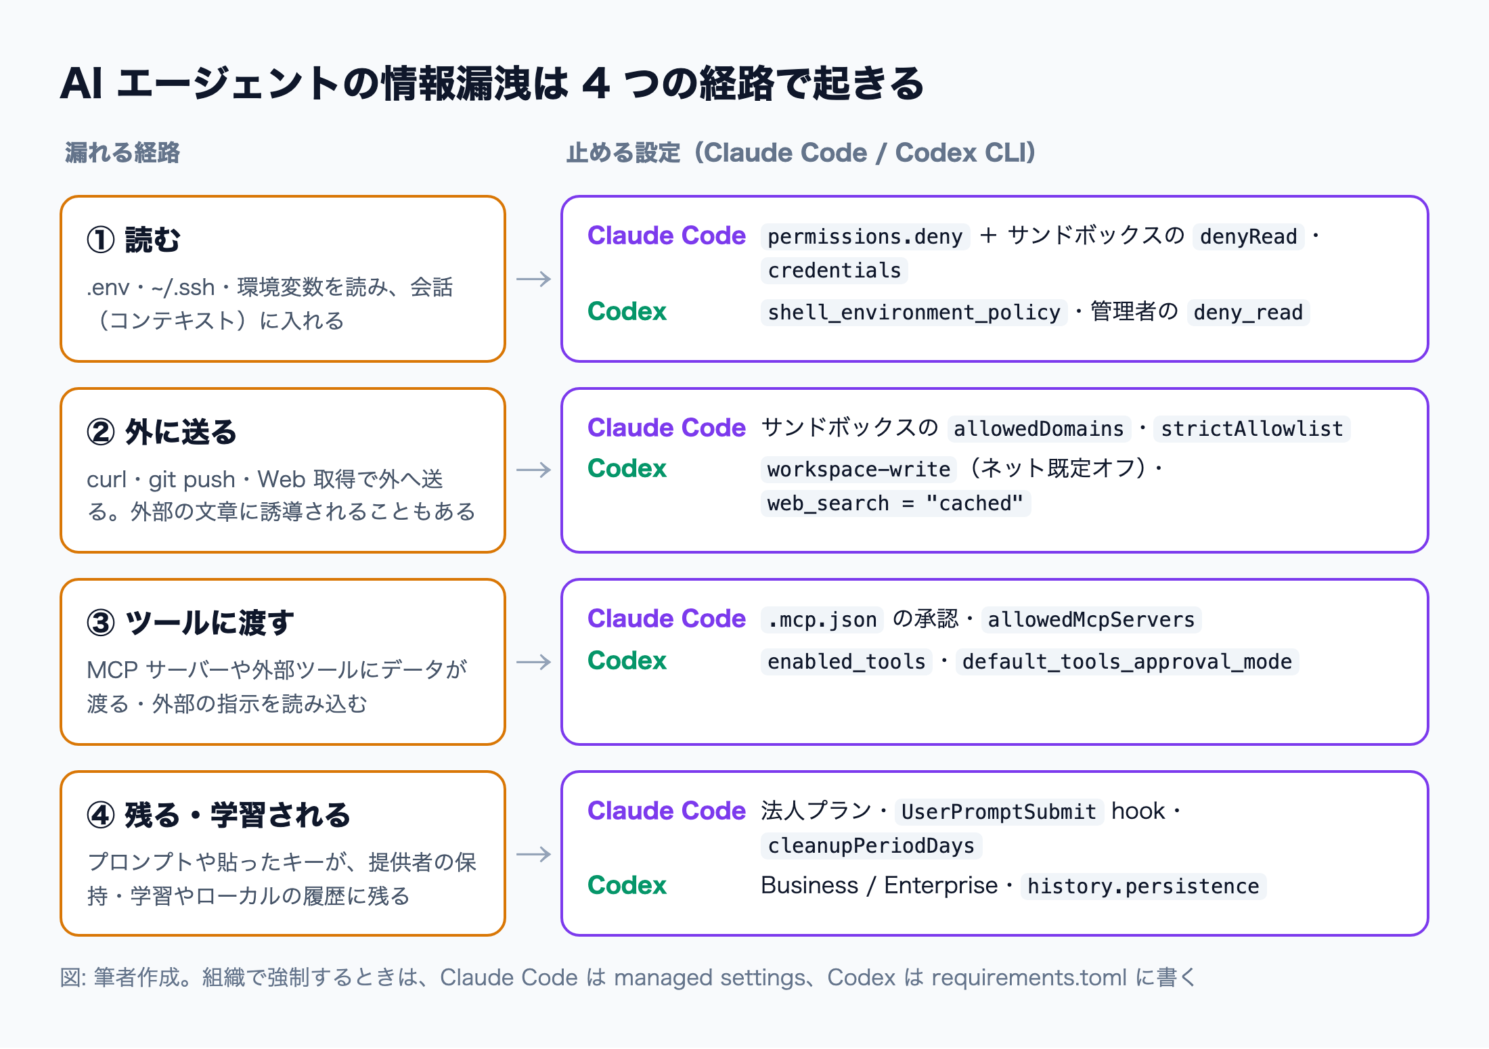Click the title 'AI エージェントの情報漏洩は 4 つの経路で起きる'

tap(492, 84)
